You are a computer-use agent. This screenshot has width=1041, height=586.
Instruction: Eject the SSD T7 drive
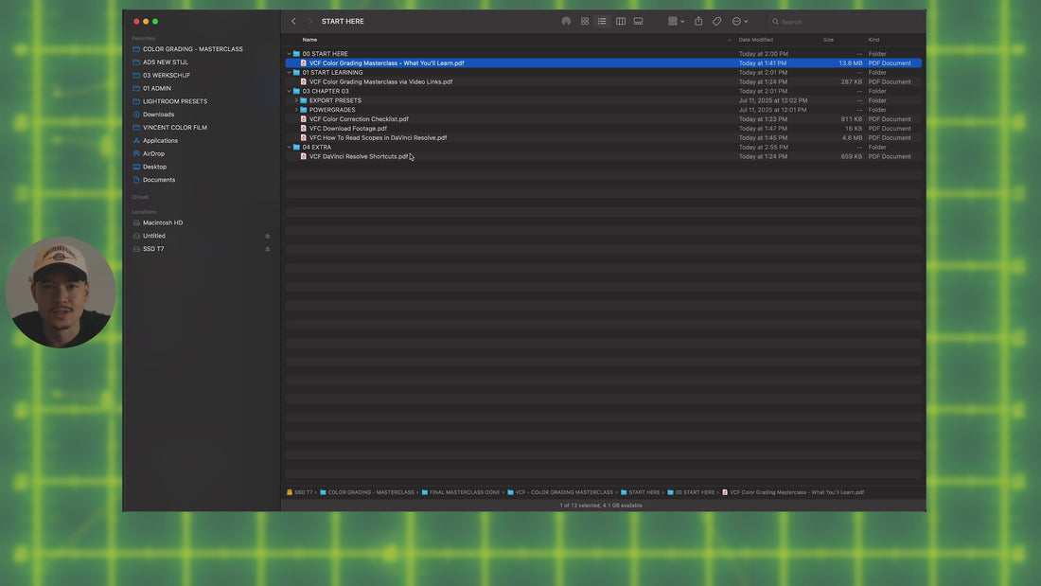[x=268, y=249]
